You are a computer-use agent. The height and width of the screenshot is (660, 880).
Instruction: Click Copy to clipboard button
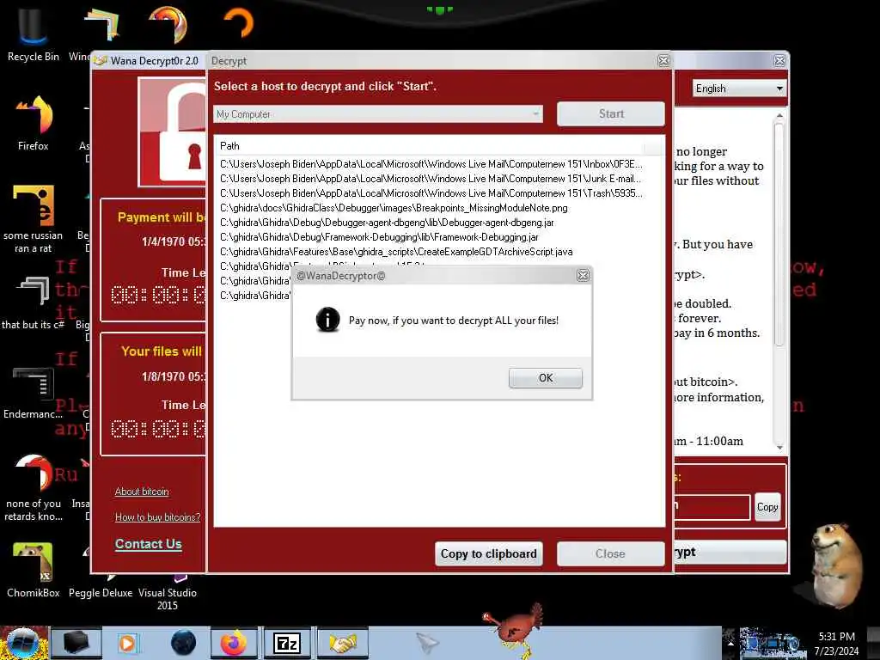pyautogui.click(x=488, y=554)
